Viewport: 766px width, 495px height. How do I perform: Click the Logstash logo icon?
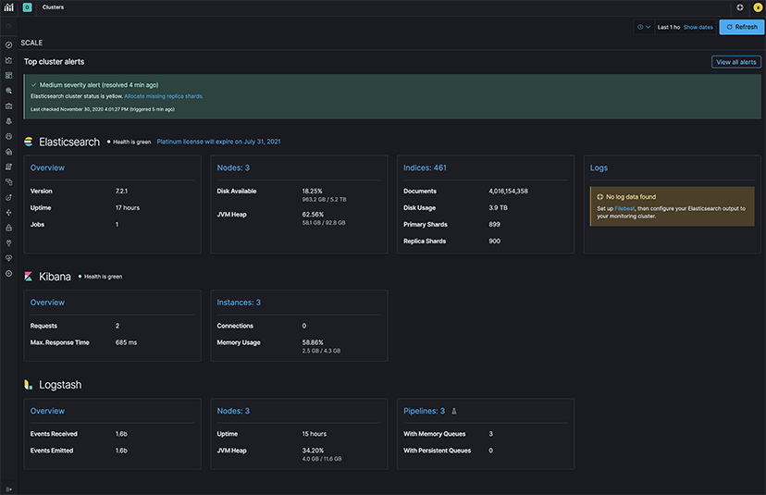pos(29,385)
